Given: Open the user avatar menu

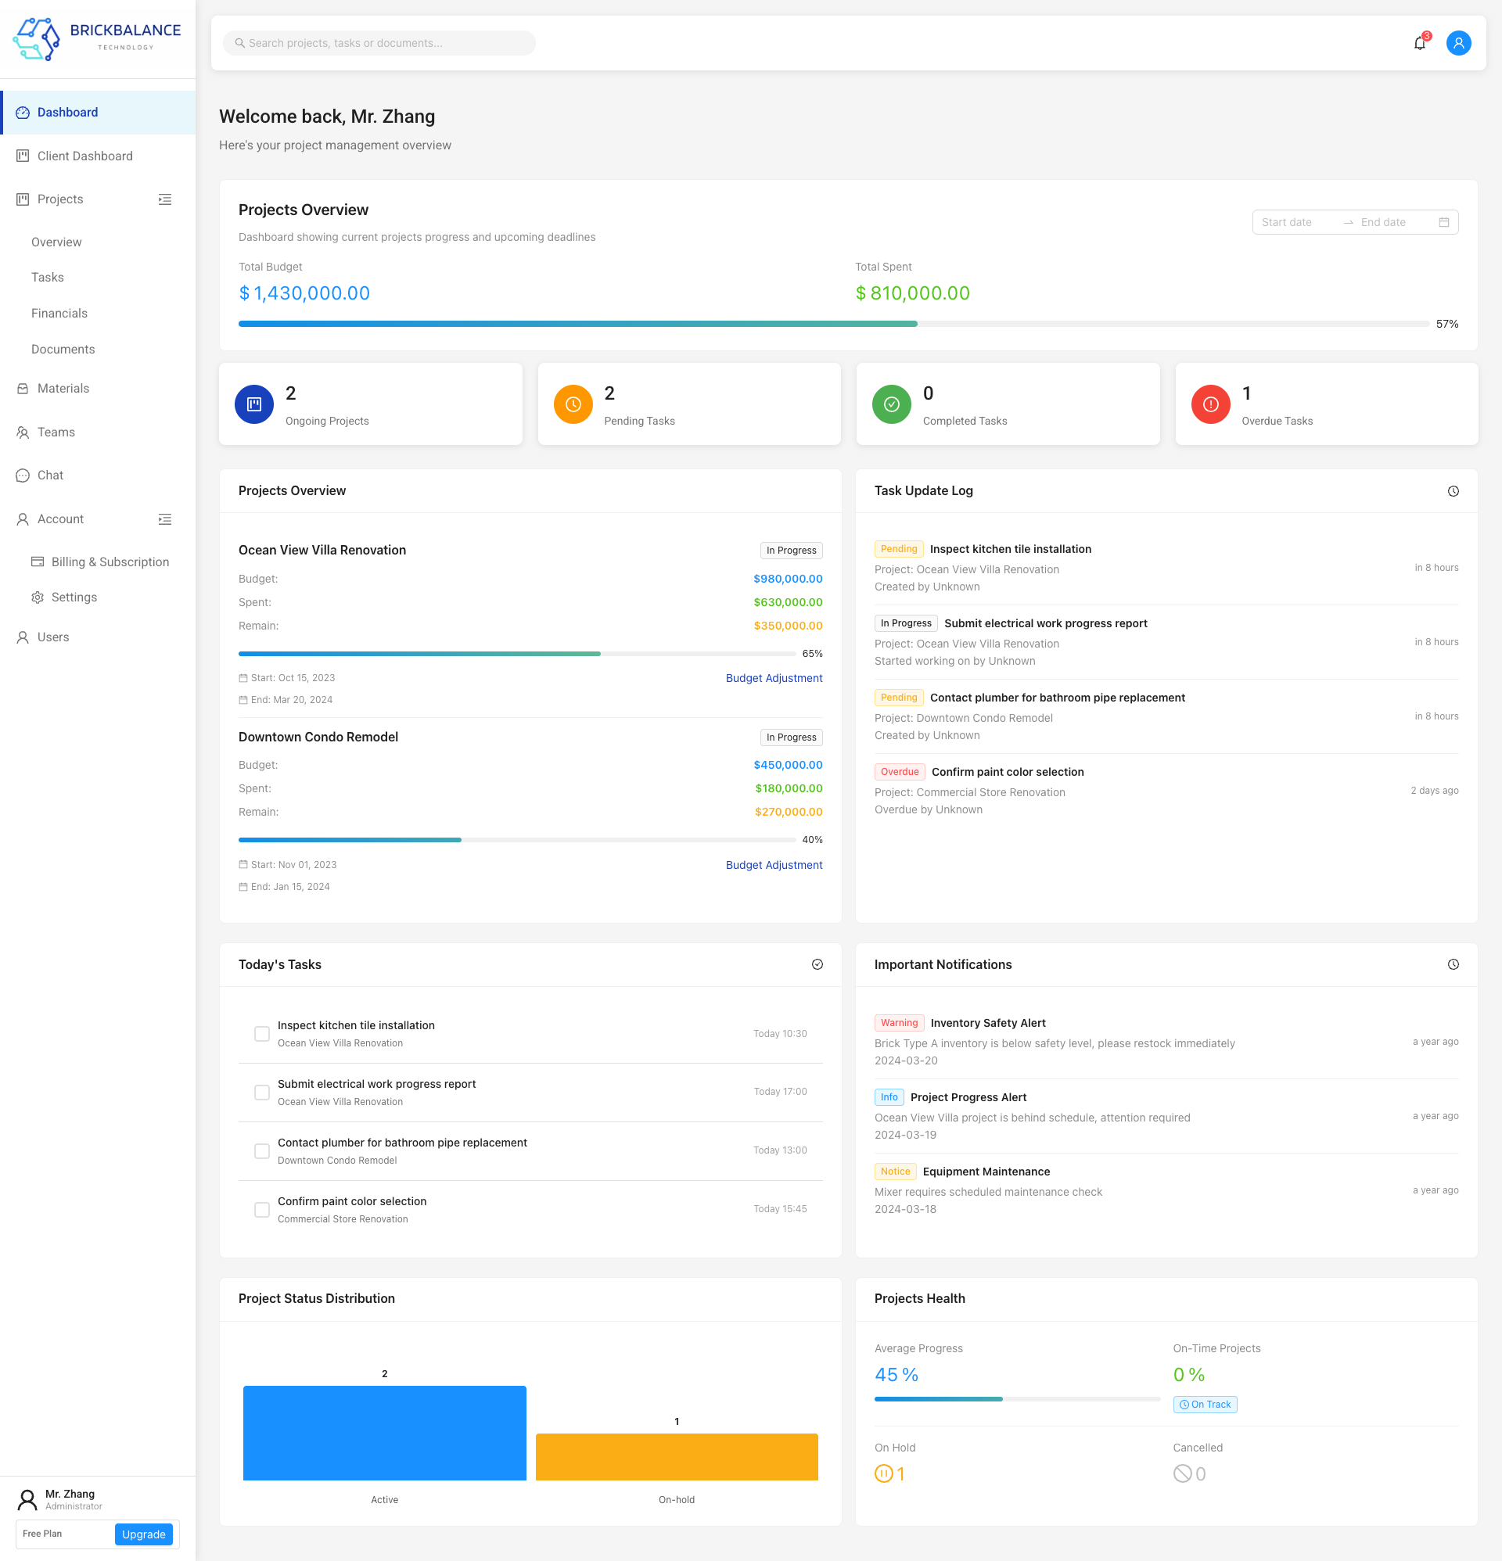Looking at the screenshot, I should tap(1458, 43).
